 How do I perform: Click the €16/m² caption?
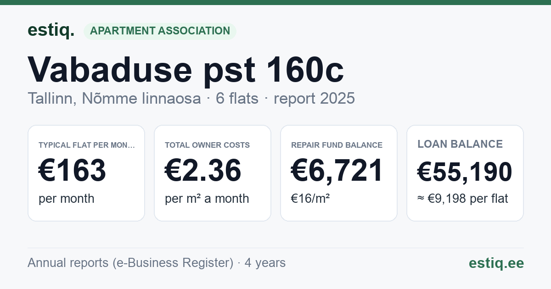tap(310, 199)
